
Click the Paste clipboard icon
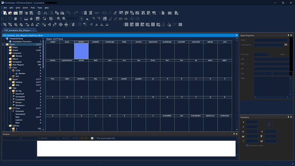point(62,13)
